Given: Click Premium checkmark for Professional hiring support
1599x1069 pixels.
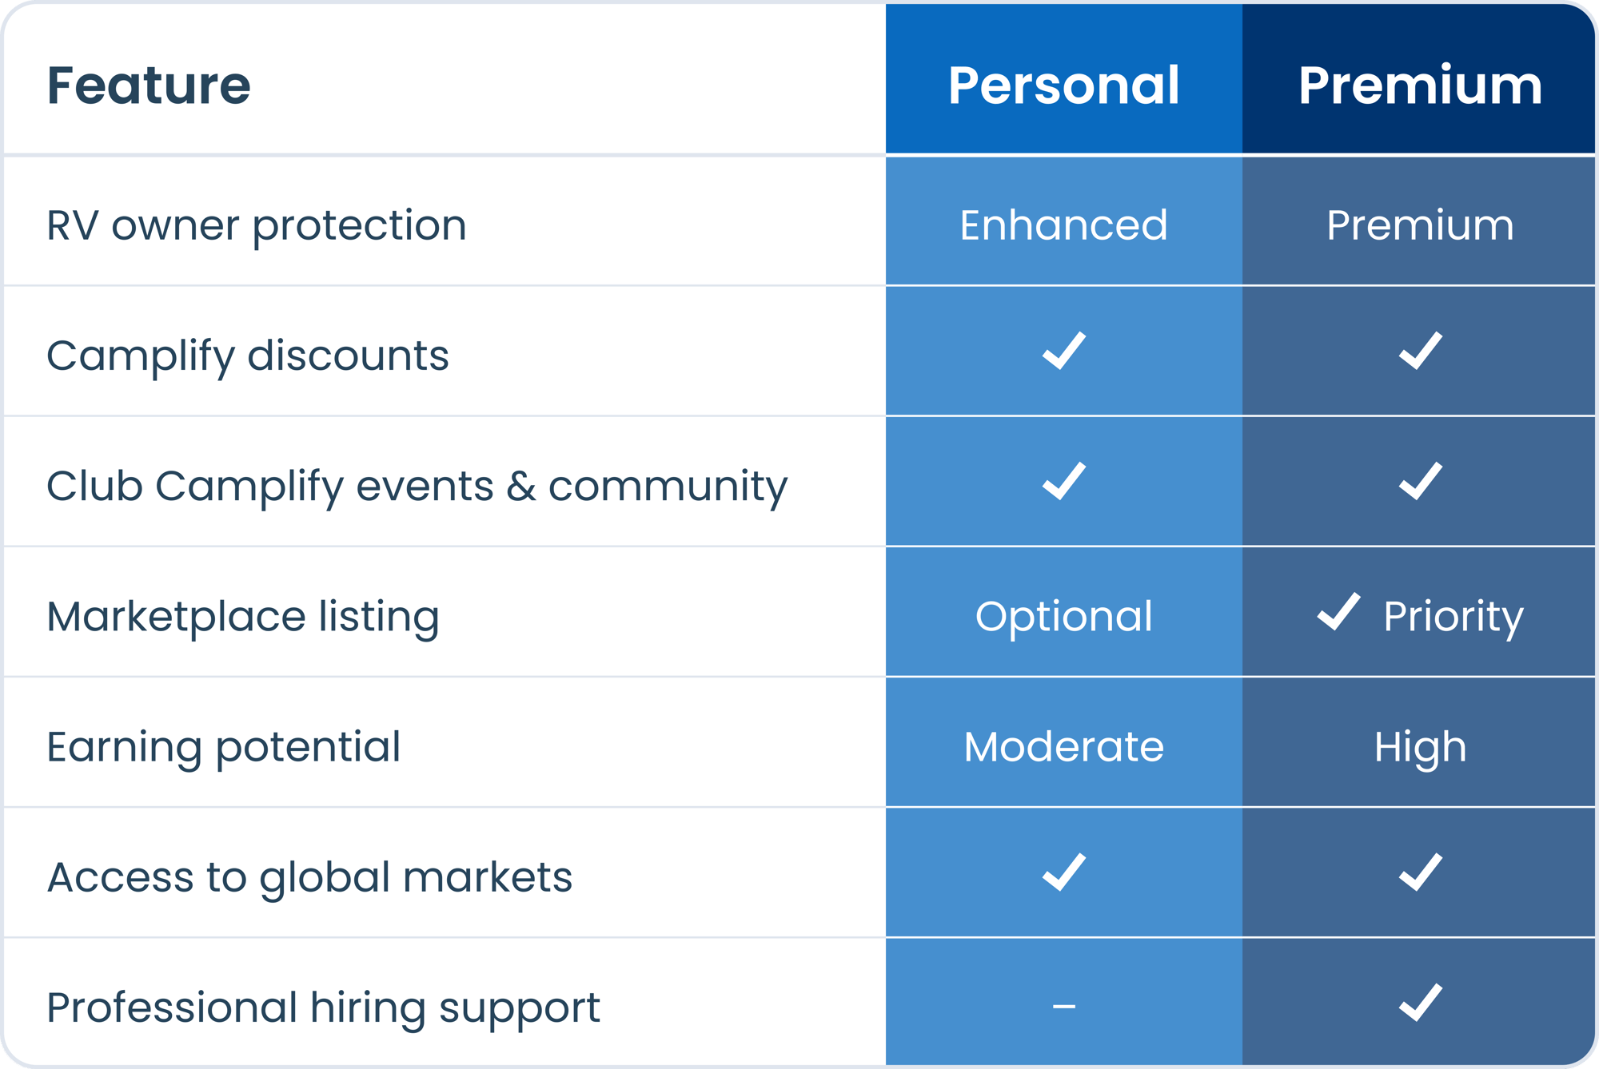Looking at the screenshot, I should click(x=1421, y=1003).
